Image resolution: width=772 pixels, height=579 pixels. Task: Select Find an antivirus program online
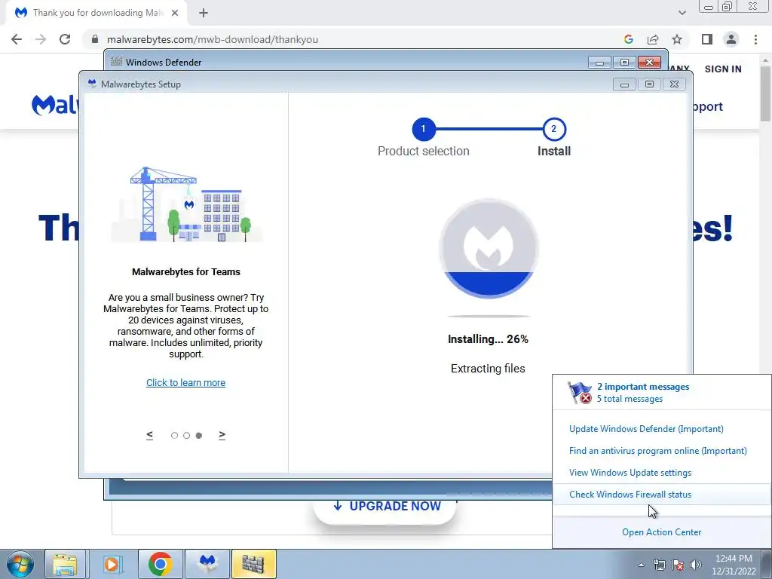pyautogui.click(x=657, y=451)
